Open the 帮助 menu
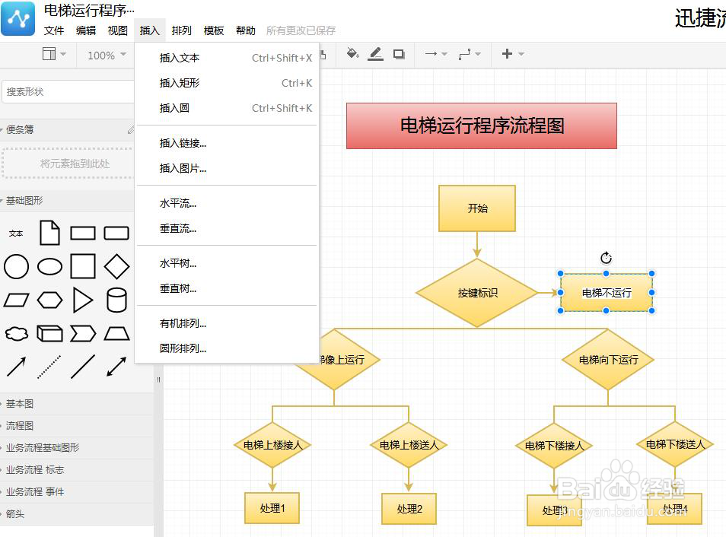The width and height of the screenshot is (726, 537). coord(245,30)
